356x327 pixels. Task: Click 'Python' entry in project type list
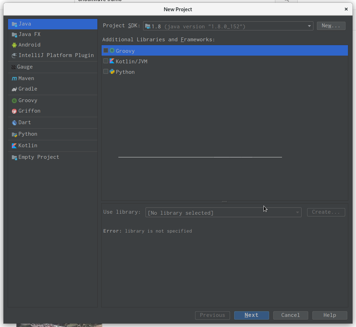(53, 134)
